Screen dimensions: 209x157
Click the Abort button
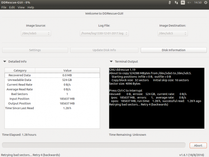point(198,145)
